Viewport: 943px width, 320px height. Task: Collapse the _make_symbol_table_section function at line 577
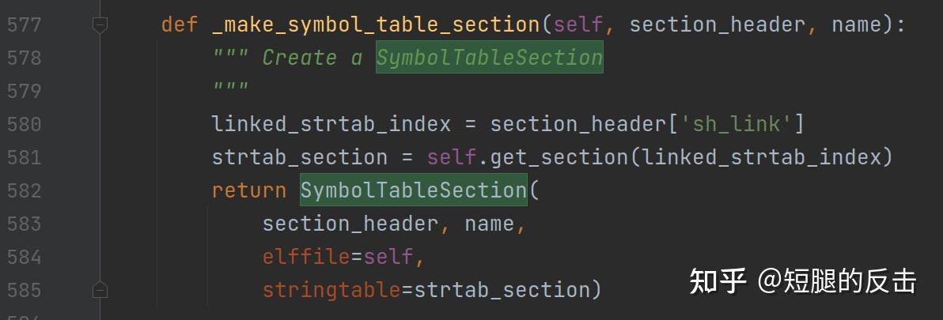[x=100, y=25]
